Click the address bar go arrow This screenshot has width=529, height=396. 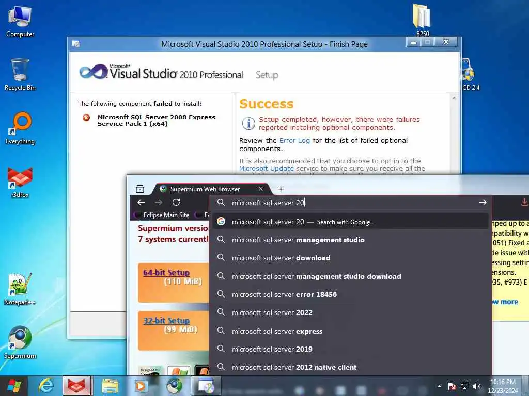click(483, 202)
